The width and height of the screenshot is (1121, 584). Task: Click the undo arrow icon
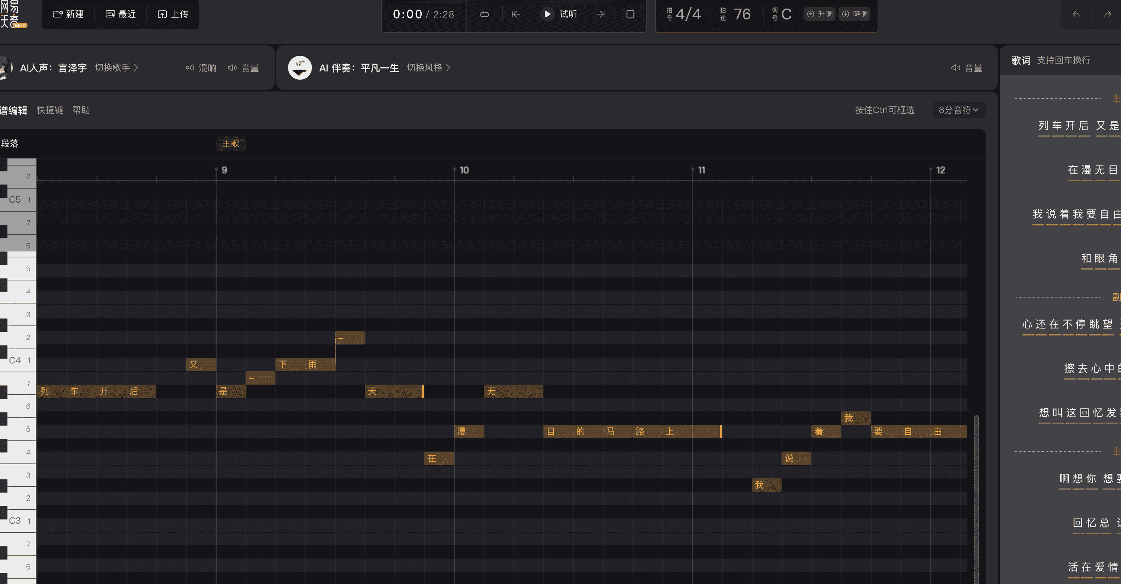[x=1076, y=15]
